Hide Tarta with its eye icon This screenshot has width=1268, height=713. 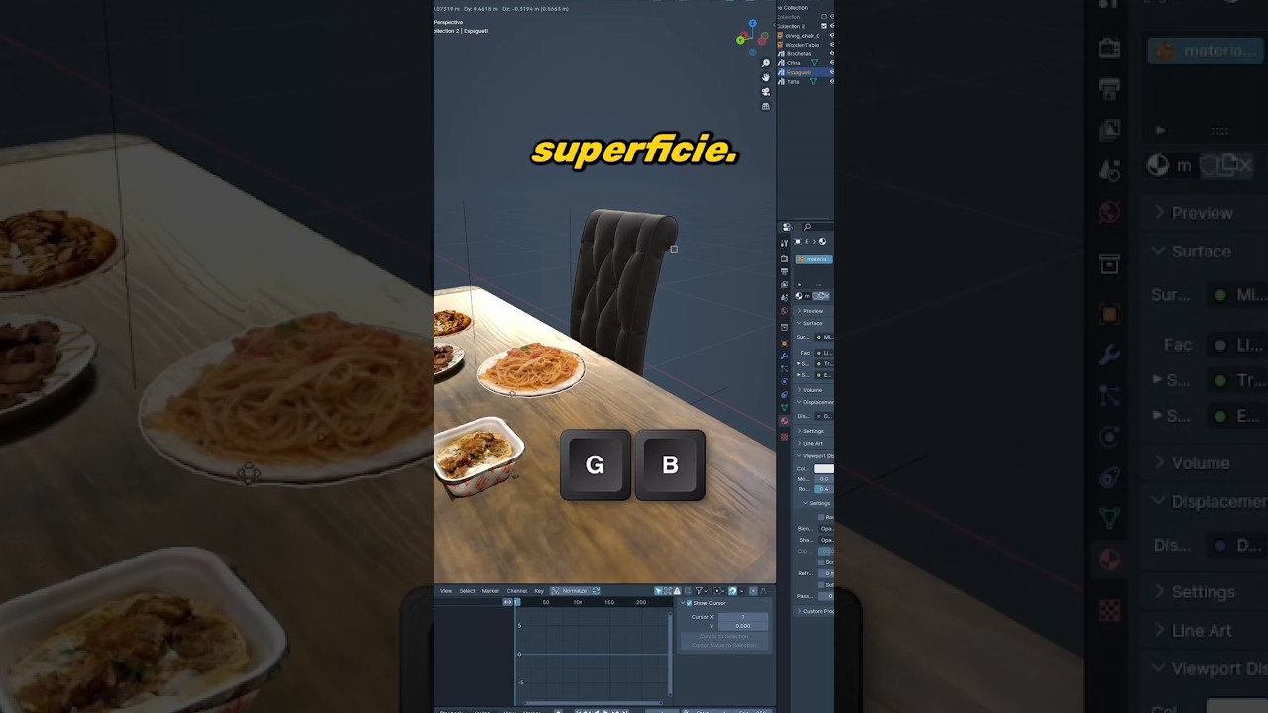[832, 81]
